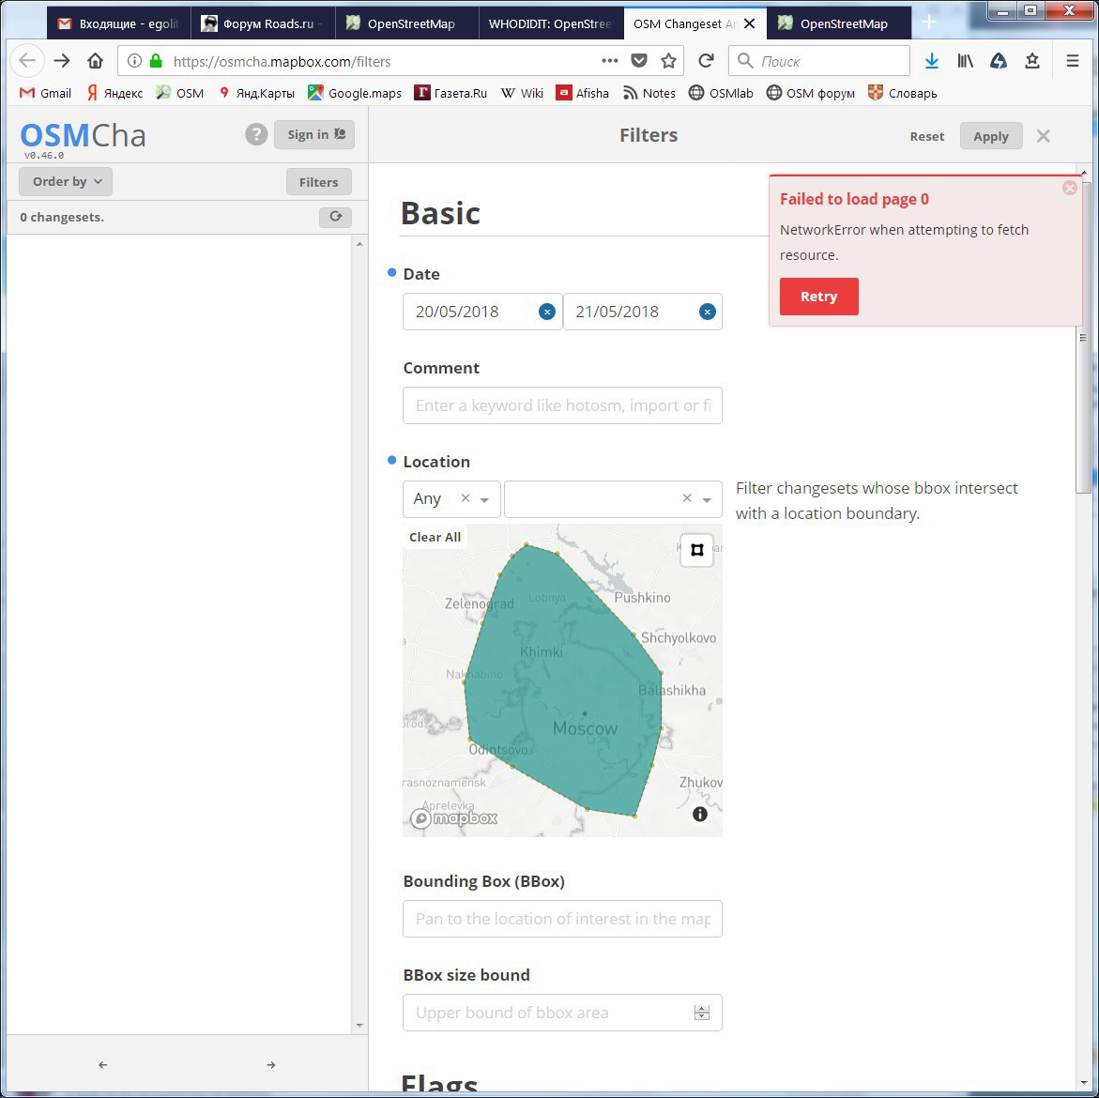Open Словарь bookmark
The height and width of the screenshot is (1098, 1099).
pyautogui.click(x=902, y=93)
